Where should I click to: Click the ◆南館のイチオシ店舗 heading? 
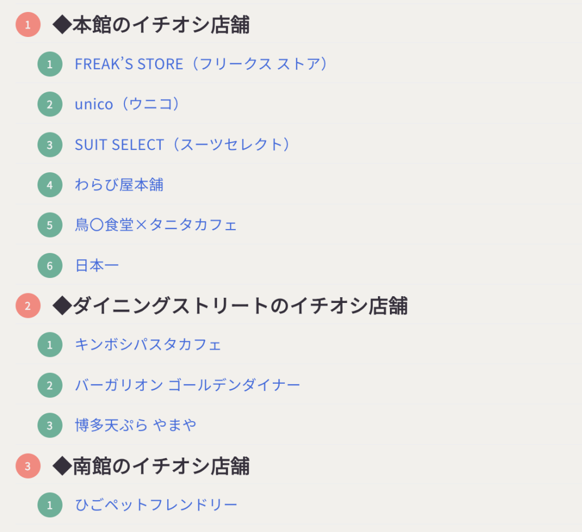coord(151,466)
